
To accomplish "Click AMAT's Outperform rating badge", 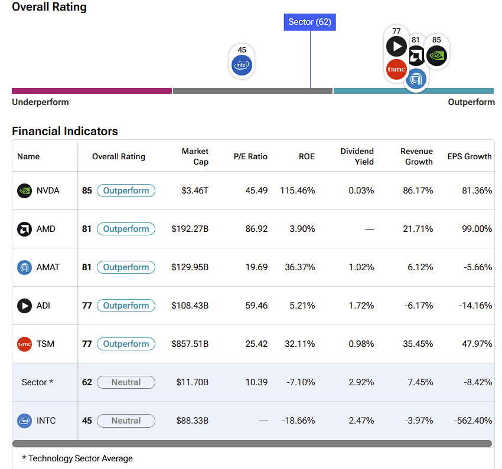I will [126, 267].
